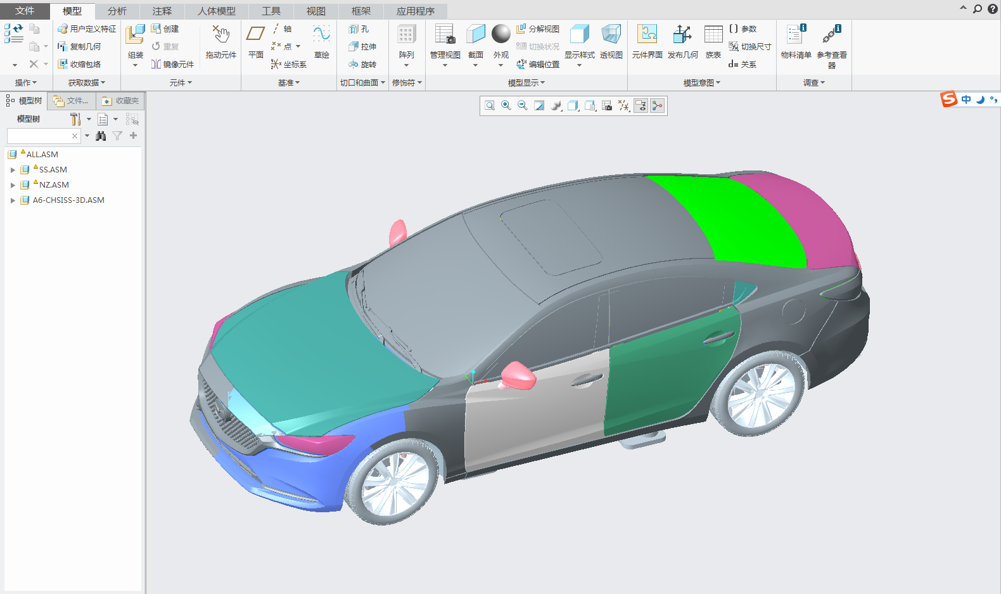Expand the SS.ASM tree node

13,170
